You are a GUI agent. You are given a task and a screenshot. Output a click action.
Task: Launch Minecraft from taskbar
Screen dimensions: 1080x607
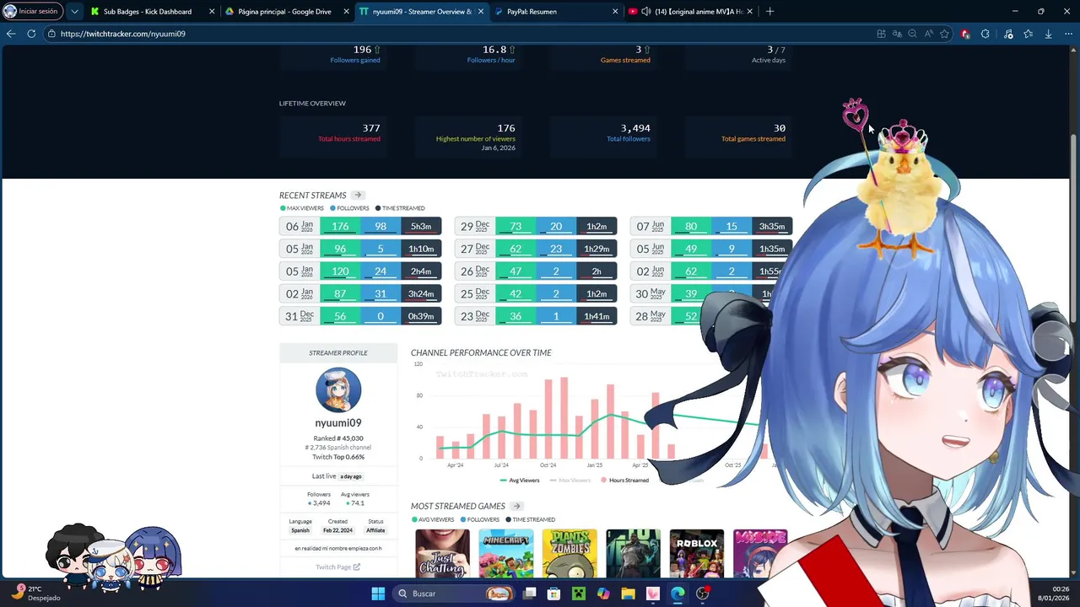click(579, 594)
